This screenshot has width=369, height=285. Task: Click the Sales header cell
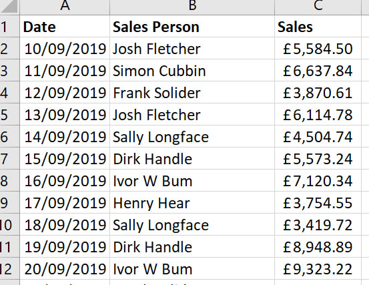(318, 26)
